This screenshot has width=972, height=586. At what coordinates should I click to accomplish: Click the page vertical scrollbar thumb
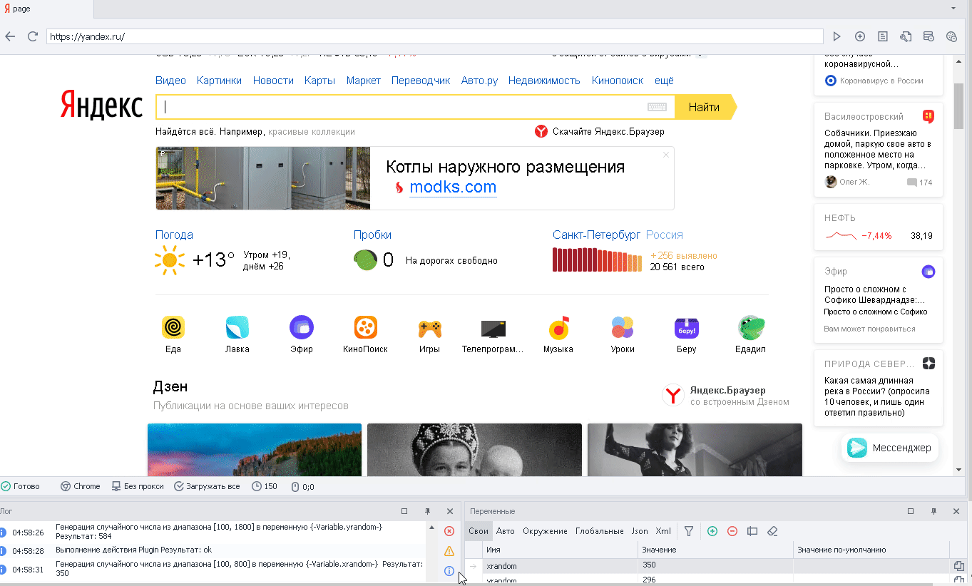pyautogui.click(x=959, y=106)
